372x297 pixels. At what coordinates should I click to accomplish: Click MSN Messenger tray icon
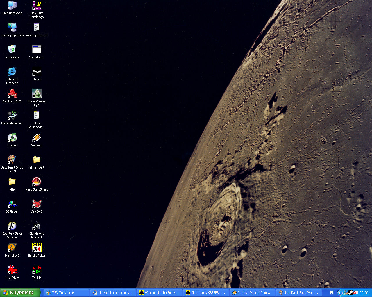coord(345,293)
